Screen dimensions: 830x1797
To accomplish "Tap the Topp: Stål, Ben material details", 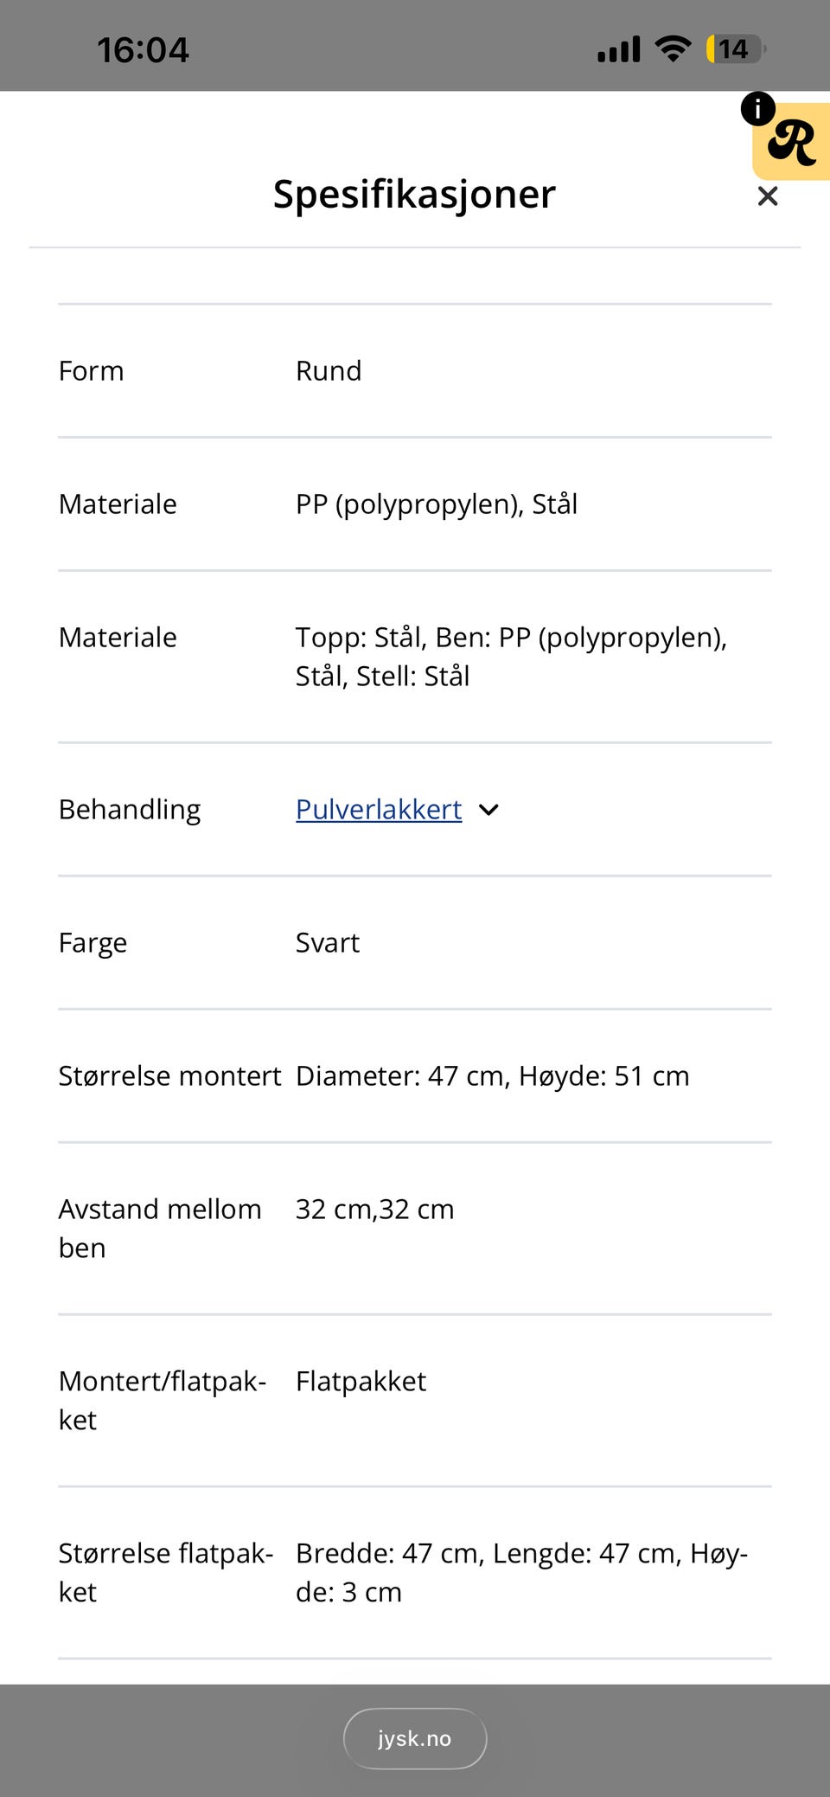I will 512,657.
